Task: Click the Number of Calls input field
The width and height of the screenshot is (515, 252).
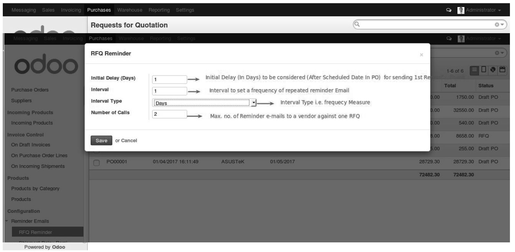Action: (170, 114)
